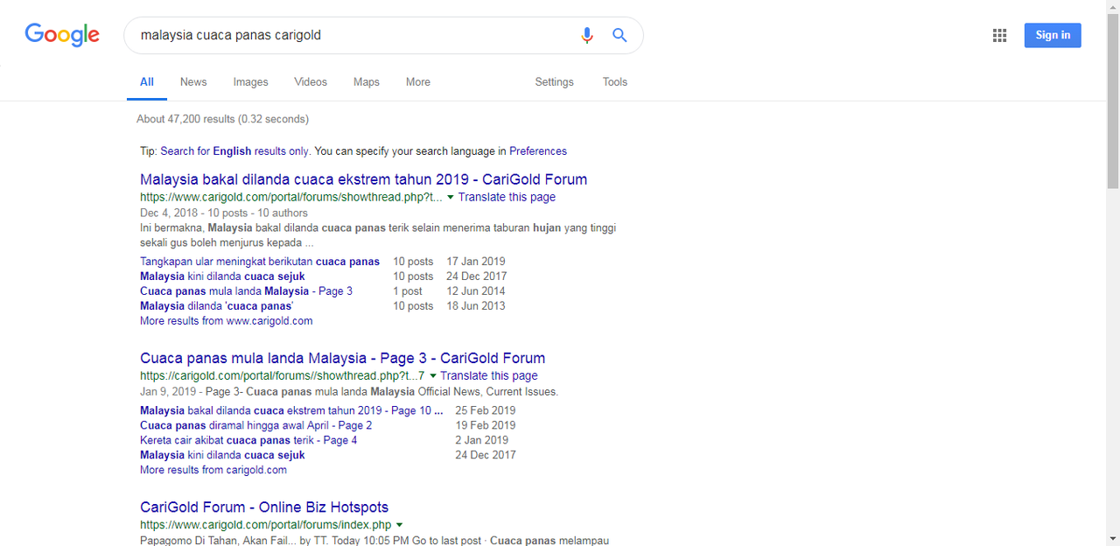The width and height of the screenshot is (1120, 546).
Task: Open 'Malaysia bakal dilanda cuaca ekstrem tahun 2019' result
Action: point(363,179)
